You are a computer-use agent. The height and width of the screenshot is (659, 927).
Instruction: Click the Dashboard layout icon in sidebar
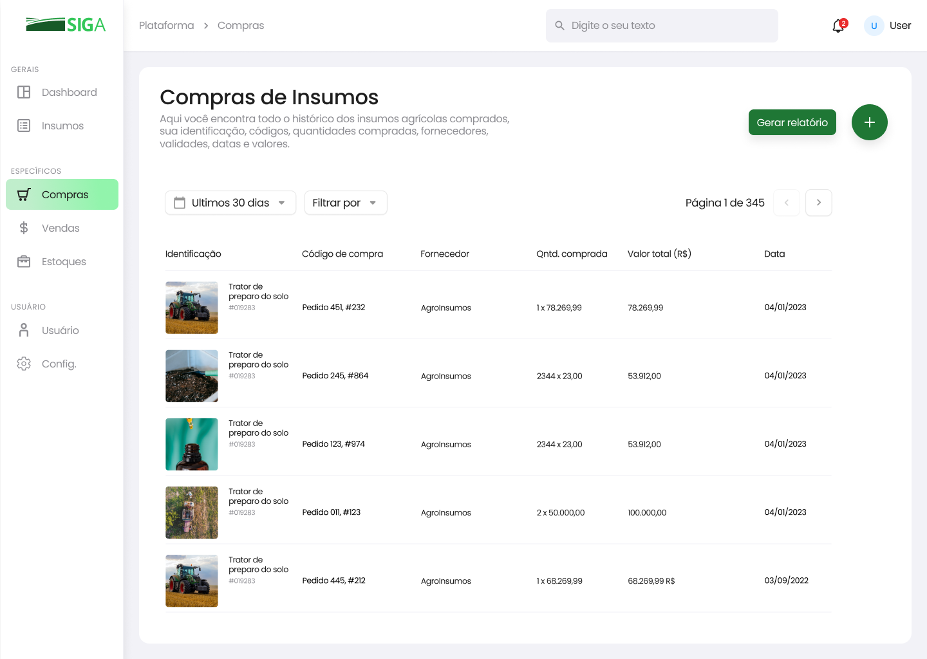click(x=24, y=92)
